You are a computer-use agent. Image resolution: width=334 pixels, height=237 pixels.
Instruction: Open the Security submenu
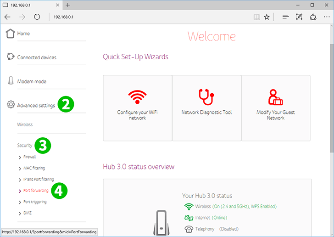coord(25,145)
